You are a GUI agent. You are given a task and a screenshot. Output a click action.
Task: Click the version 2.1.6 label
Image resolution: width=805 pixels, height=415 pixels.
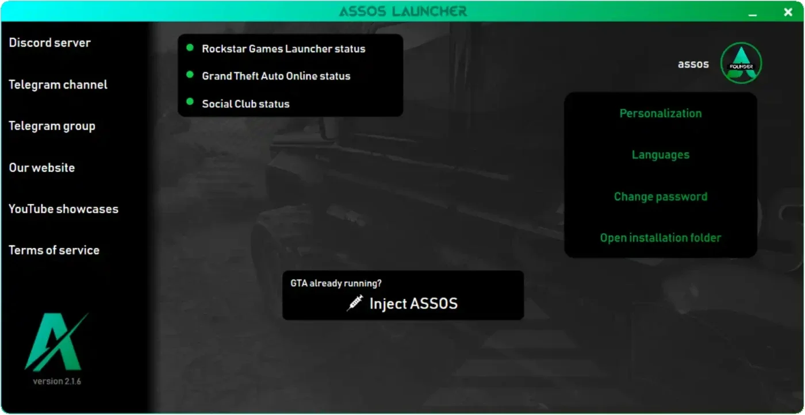pos(57,381)
